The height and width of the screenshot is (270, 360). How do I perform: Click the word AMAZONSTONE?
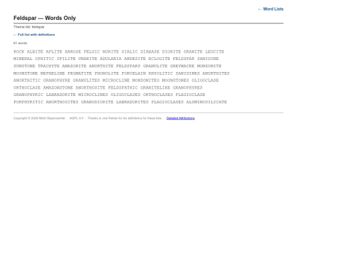coord(58,88)
